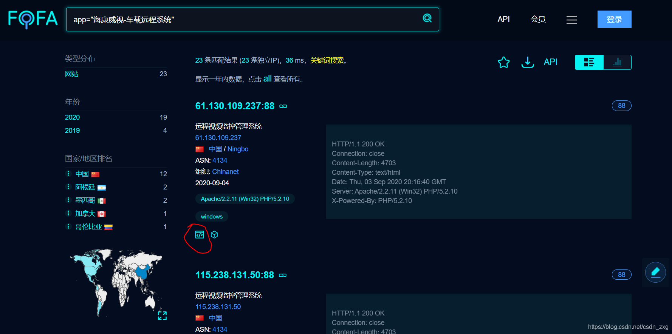Click China flag in second result
This screenshot has height=334, width=672.
(200, 318)
